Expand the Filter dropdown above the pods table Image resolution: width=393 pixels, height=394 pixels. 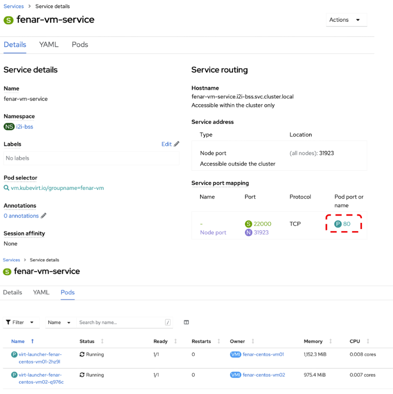pyautogui.click(x=21, y=322)
